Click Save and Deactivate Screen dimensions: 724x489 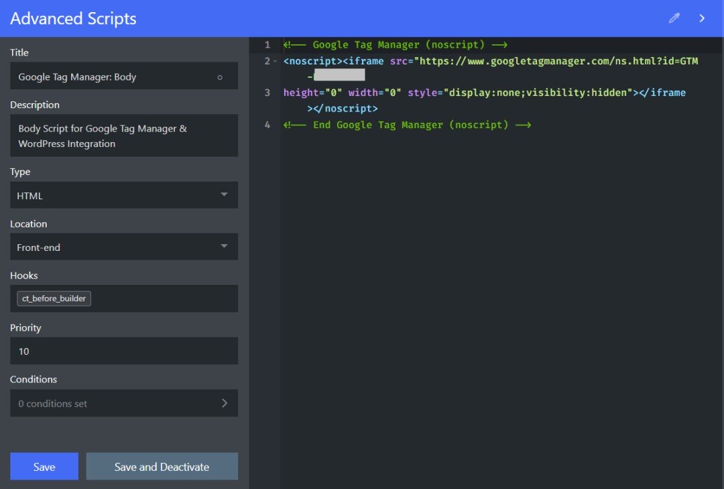pos(162,466)
